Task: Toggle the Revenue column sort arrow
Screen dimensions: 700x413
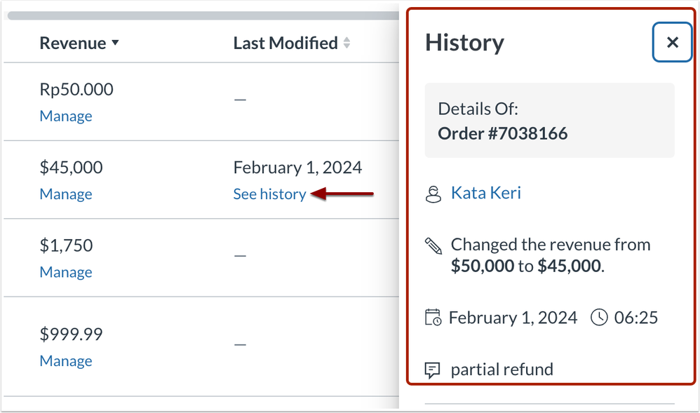Action: pos(115,43)
